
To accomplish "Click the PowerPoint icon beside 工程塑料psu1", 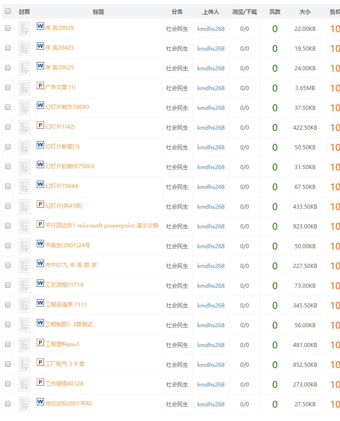I will [x=40, y=343].
